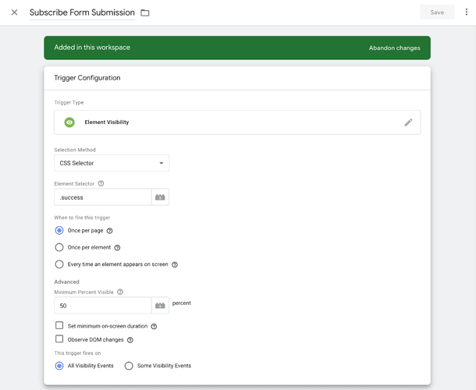The image size is (476, 390).
Task: Enable Observe DOM changes checkbox
Action: 59,339
